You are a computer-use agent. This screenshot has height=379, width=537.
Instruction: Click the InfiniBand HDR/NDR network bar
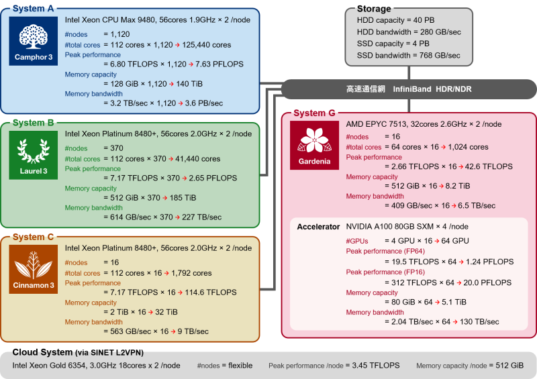[x=409, y=89]
